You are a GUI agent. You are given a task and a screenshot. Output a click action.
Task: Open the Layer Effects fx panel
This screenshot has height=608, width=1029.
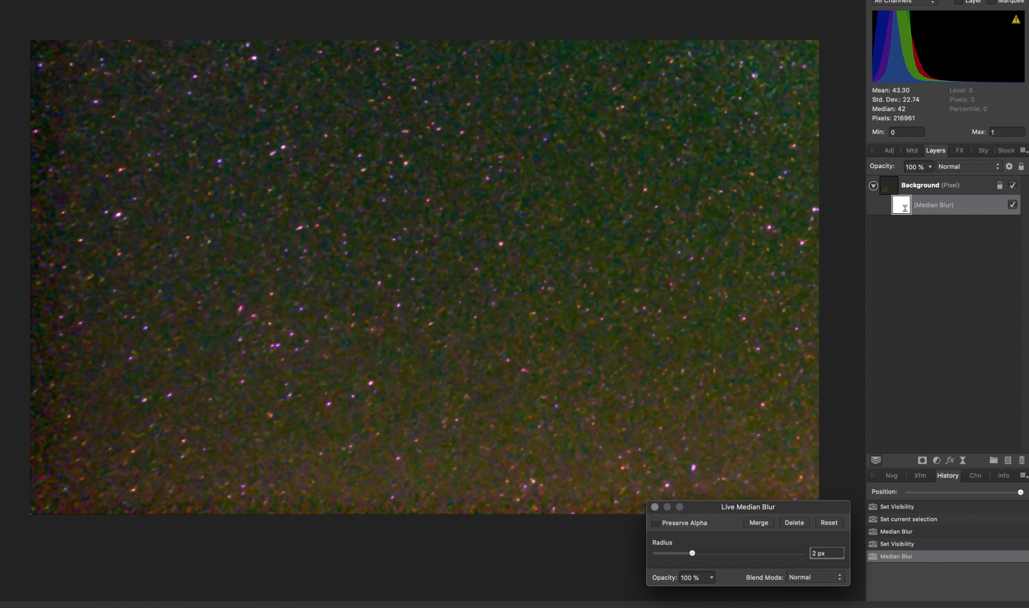coord(950,460)
